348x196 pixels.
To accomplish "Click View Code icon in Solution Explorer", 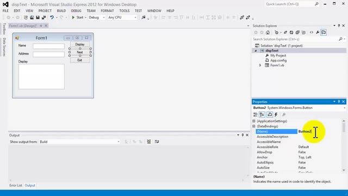I will pyautogui.click(x=312, y=33).
